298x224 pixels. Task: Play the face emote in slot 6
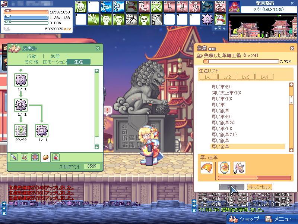[x=144, y=19]
